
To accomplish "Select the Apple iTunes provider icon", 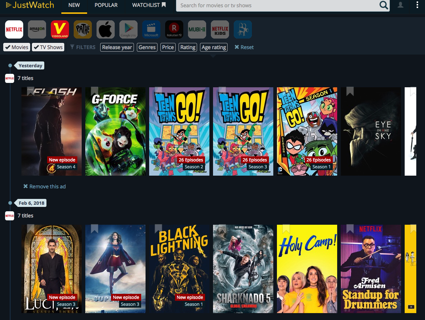I will pos(106,29).
